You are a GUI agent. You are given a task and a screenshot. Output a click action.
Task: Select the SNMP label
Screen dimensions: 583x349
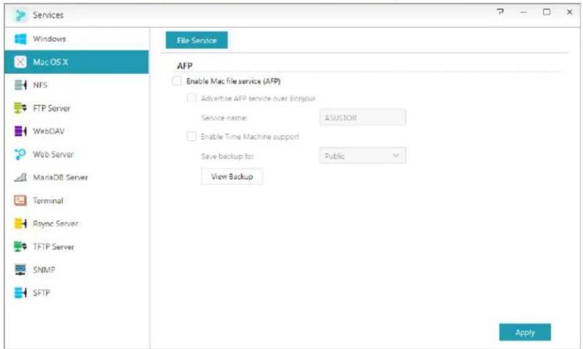click(44, 270)
